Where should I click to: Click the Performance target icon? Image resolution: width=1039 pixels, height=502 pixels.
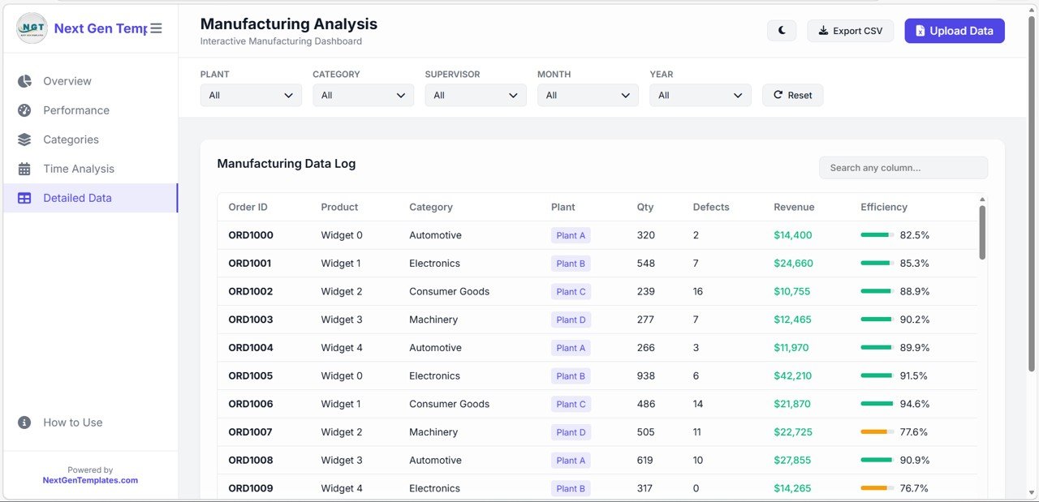24,110
